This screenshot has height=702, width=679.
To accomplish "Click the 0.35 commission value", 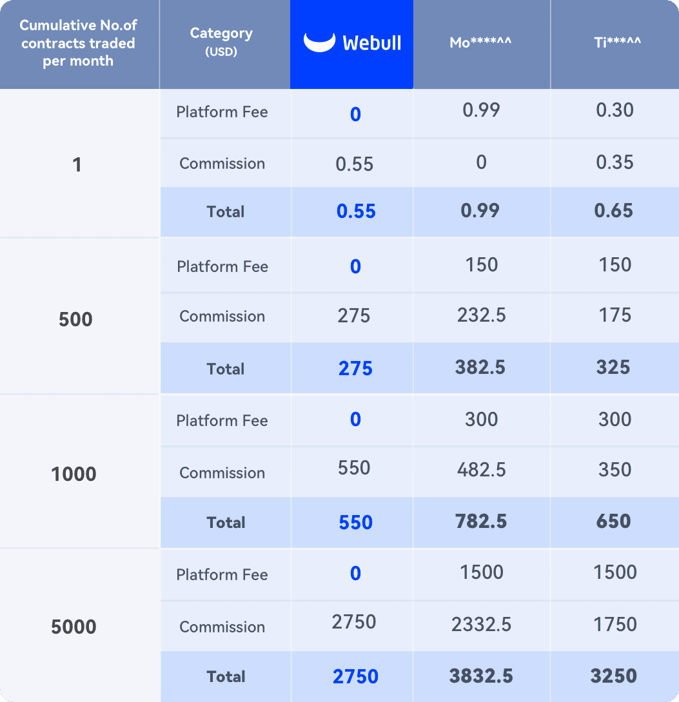I will (615, 162).
